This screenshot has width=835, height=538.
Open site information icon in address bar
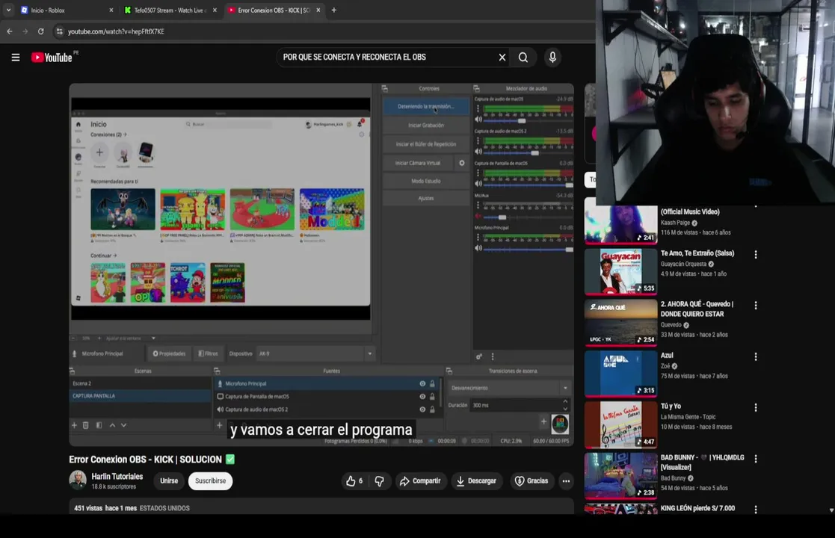59,31
